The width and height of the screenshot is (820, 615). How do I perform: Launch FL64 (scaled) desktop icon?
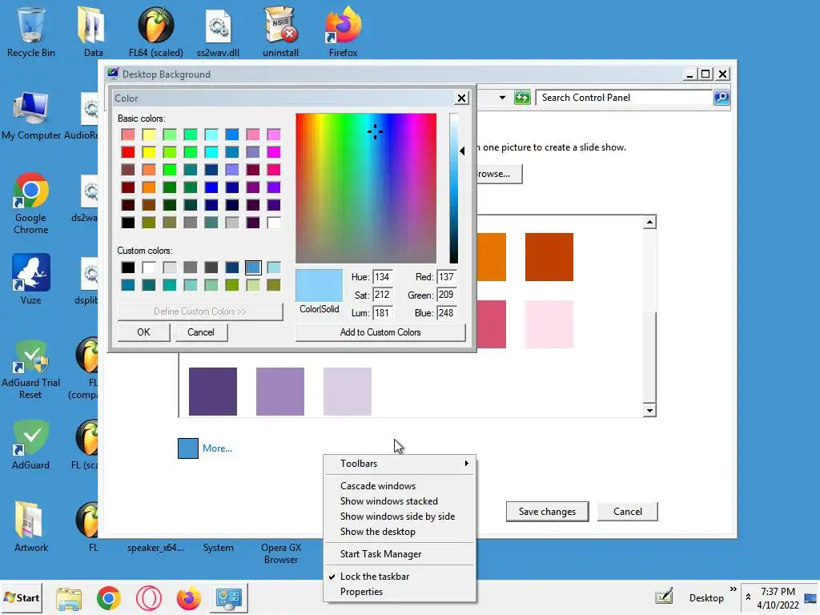coord(156,31)
